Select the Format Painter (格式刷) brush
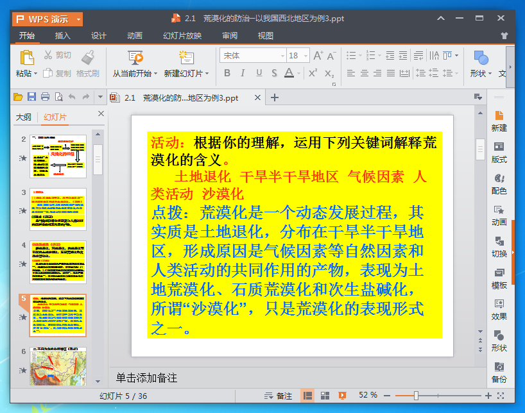The height and width of the screenshot is (413, 525). (88, 57)
